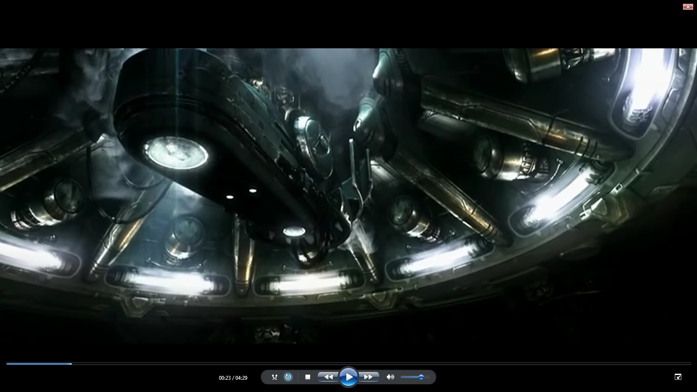Close the player window
Viewport: 697px width, 392px height.
[688, 7]
